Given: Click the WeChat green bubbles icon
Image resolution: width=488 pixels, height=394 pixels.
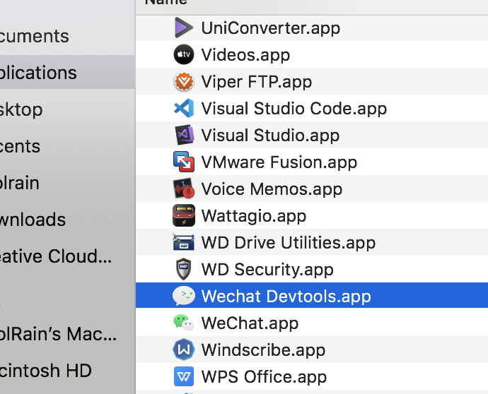Looking at the screenshot, I should (x=184, y=323).
